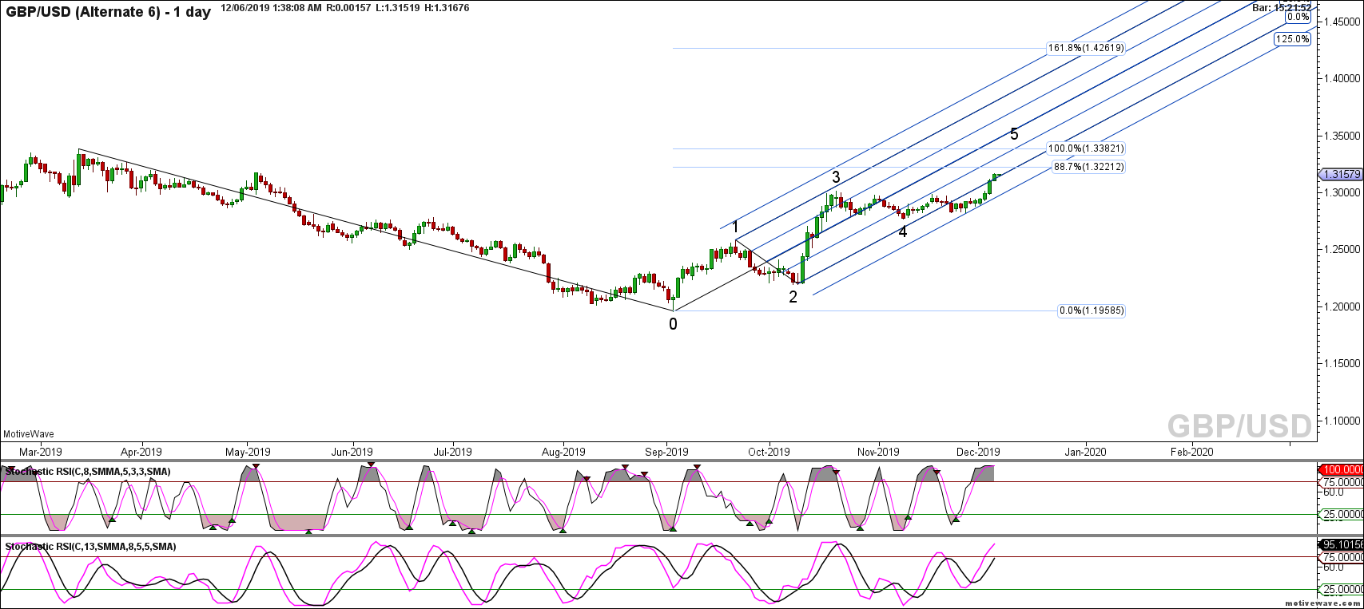This screenshot has width=1364, height=609.
Task: Select Elliott wave label 5
Action: click(1014, 134)
